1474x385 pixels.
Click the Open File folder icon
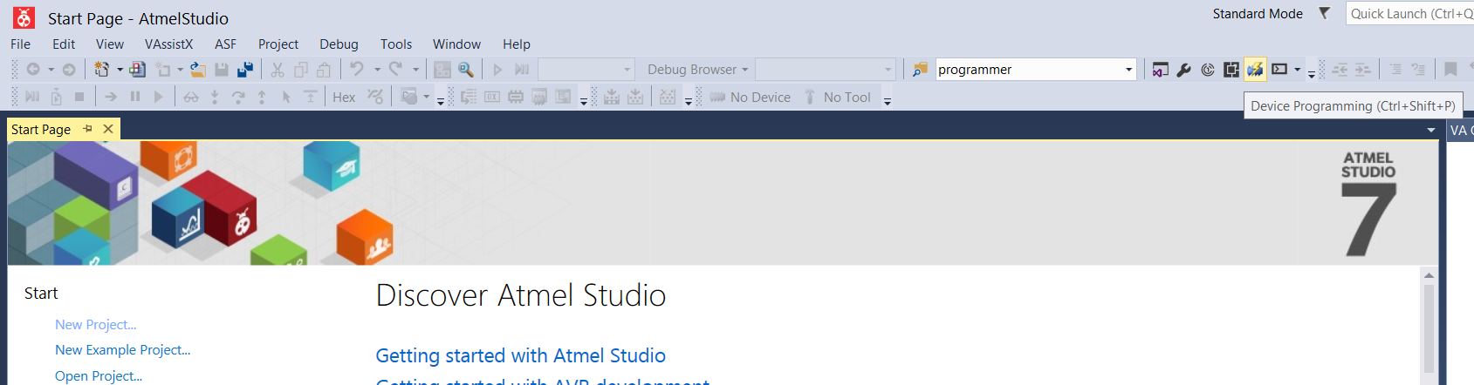coord(198,70)
